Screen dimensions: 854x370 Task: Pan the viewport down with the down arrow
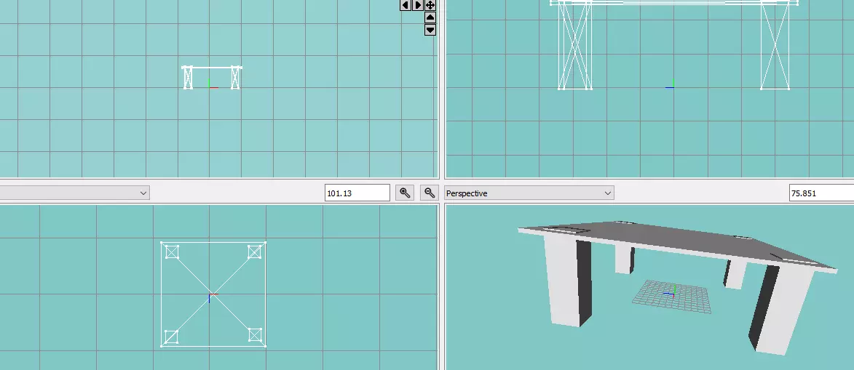430,30
